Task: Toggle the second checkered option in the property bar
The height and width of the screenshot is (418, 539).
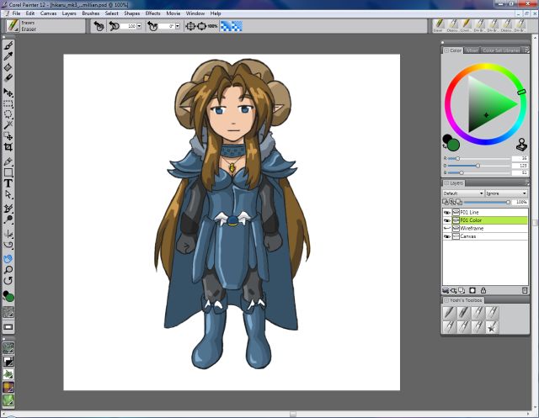Action: tap(237, 26)
